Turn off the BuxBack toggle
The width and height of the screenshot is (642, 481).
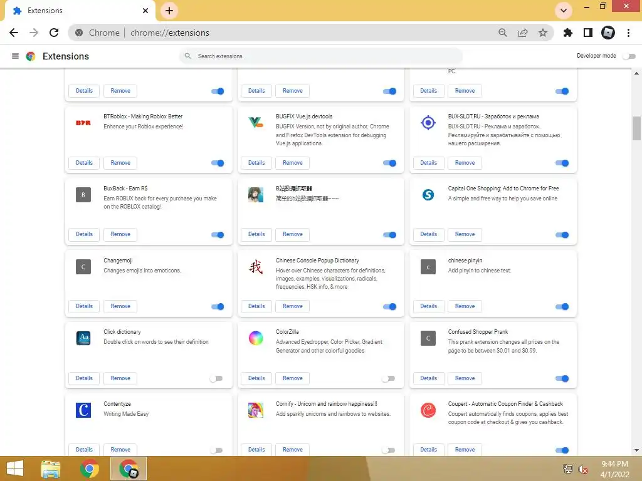pyautogui.click(x=218, y=235)
